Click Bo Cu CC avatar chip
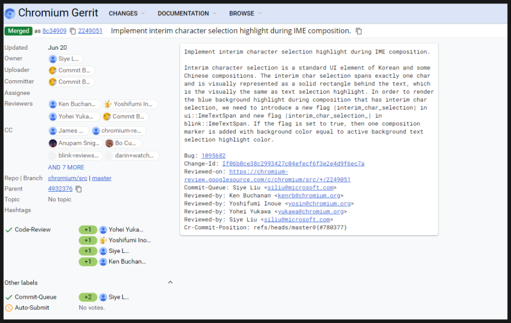This screenshot has width=511, height=323. [x=110, y=143]
